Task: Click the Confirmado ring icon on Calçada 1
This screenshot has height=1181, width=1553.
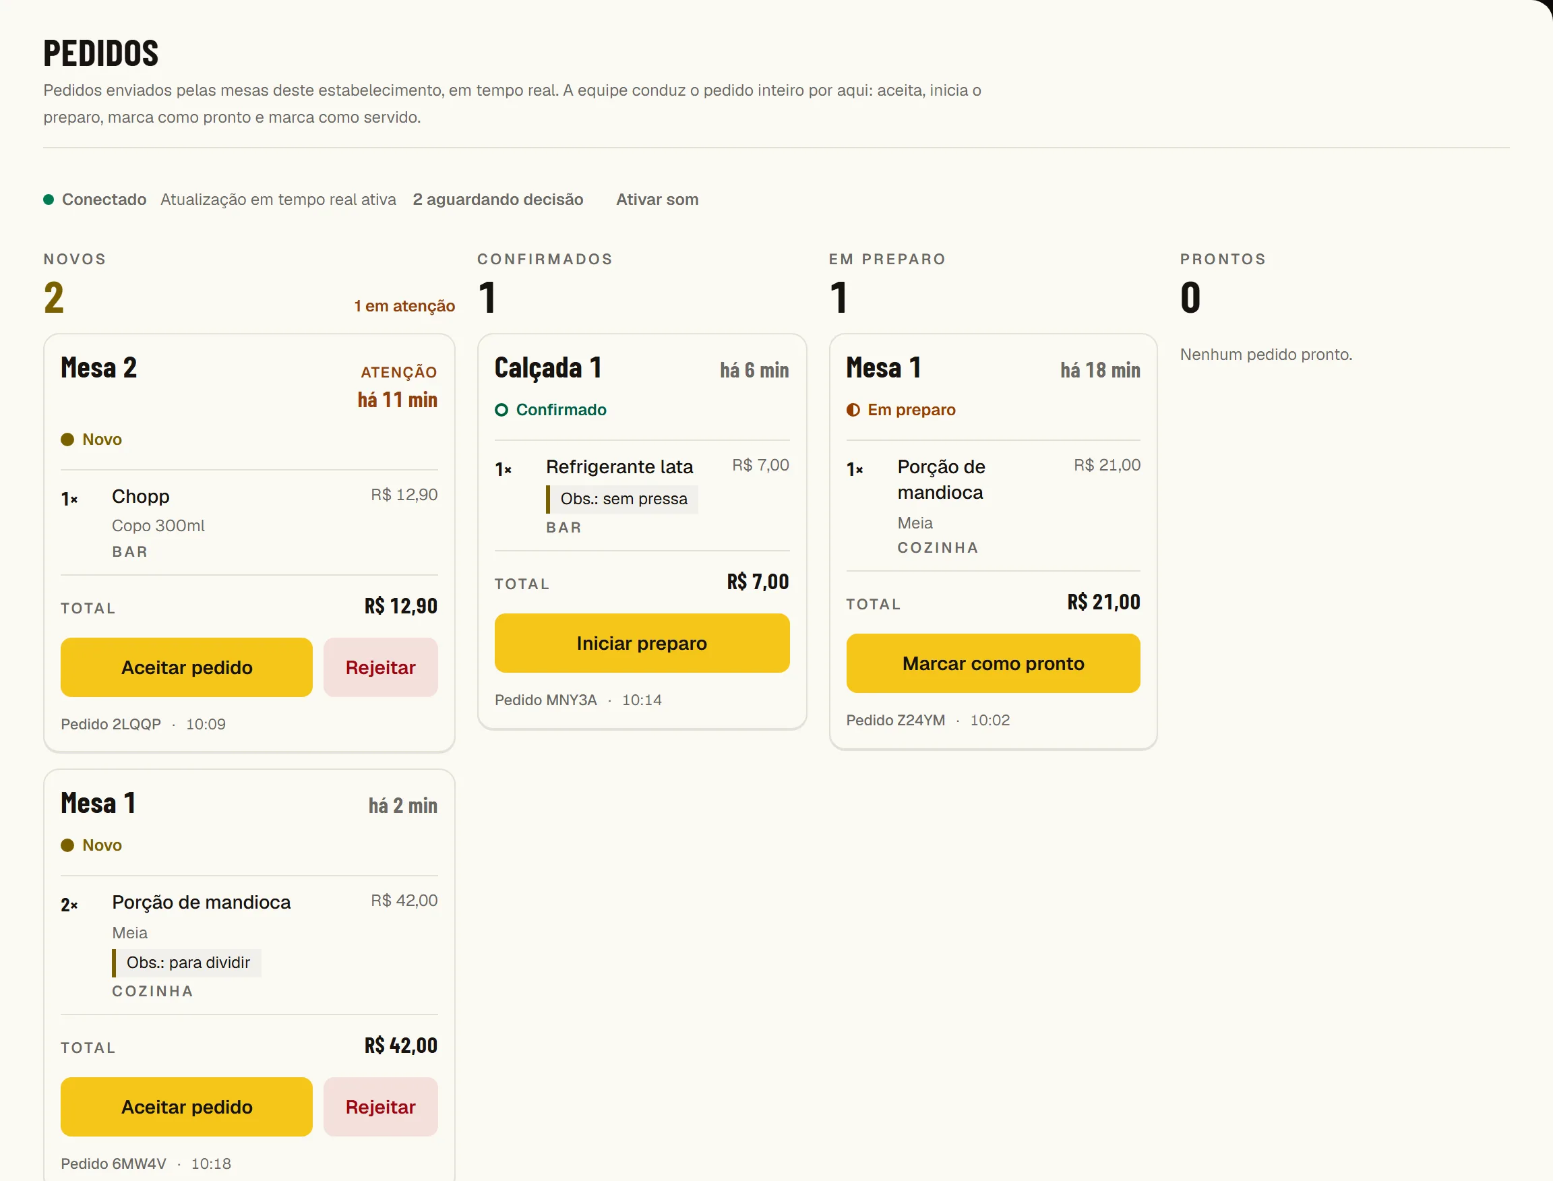Action: click(x=501, y=410)
